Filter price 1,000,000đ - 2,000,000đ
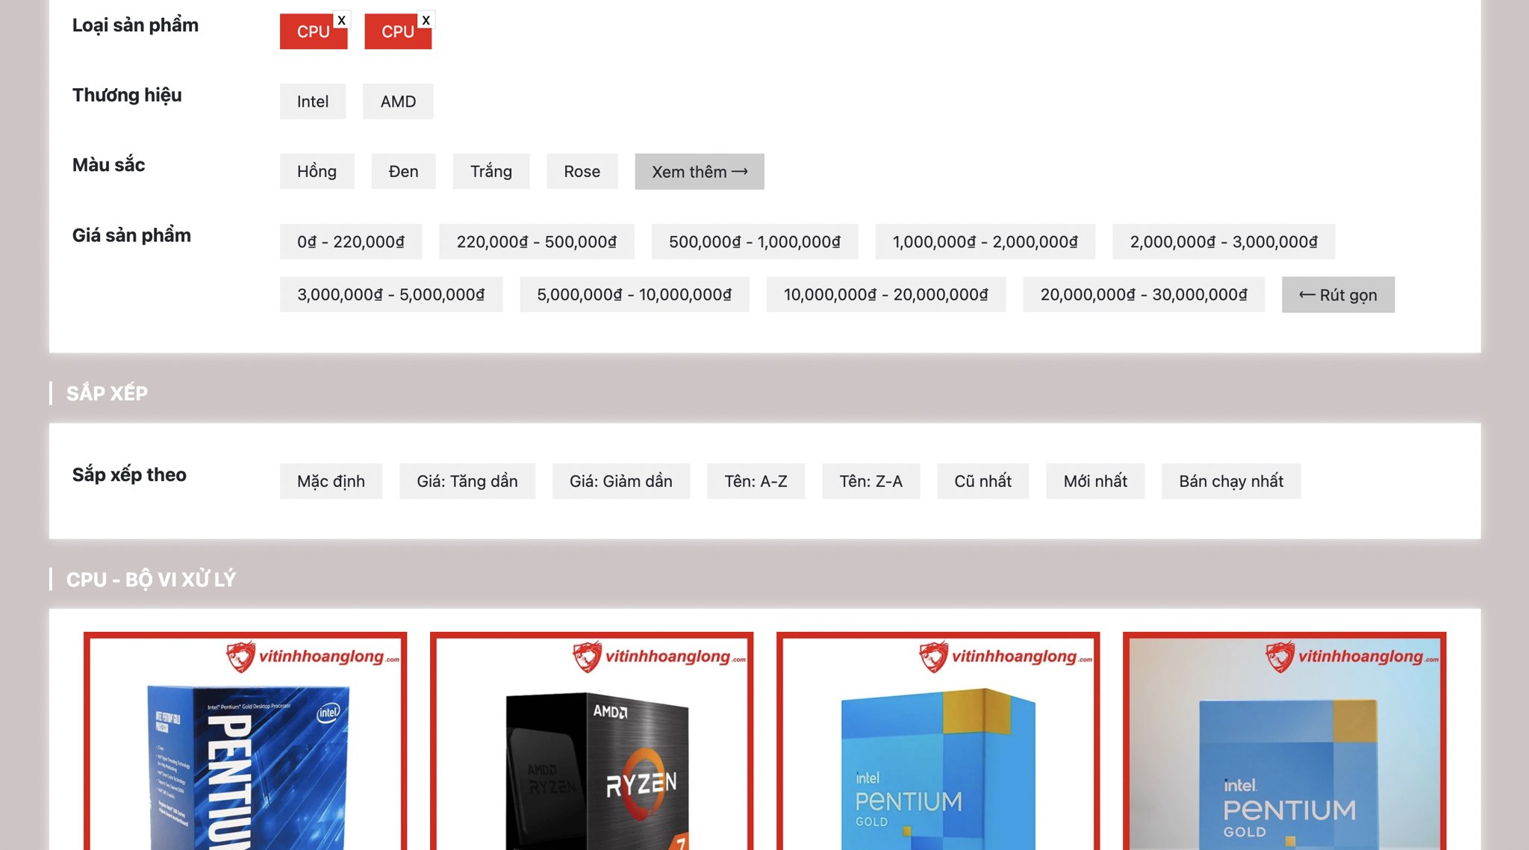1529x850 pixels. pos(985,242)
